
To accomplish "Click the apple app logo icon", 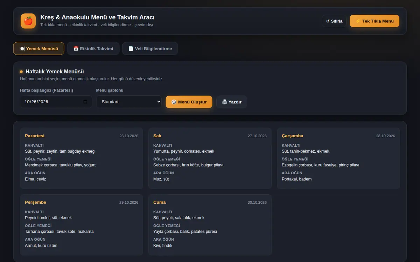I will tap(28, 21).
